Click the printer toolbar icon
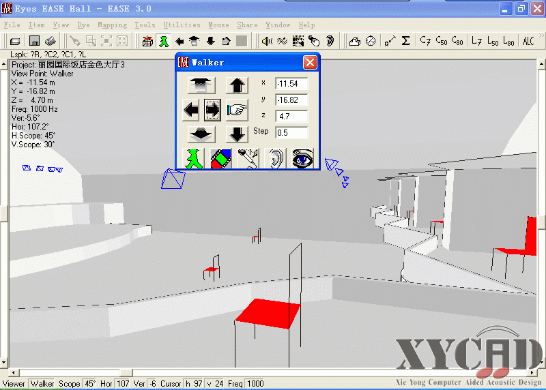This screenshot has width=546, height=390. click(x=51, y=41)
